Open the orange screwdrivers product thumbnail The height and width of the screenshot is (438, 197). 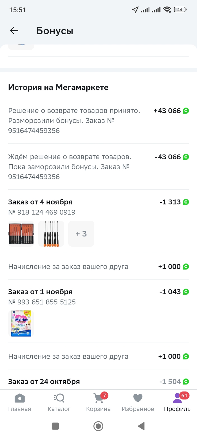click(x=51, y=234)
